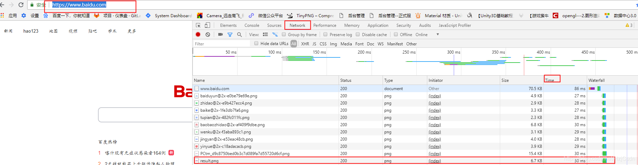Capture screenshots with the camera icon

pyautogui.click(x=220, y=34)
